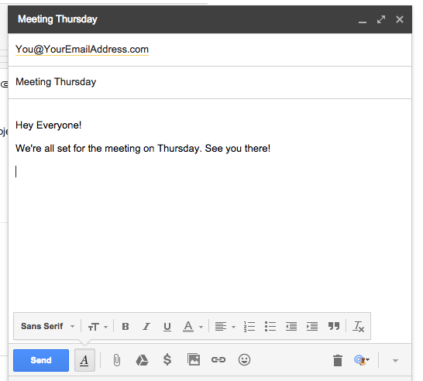Open the text size dropdown
The width and height of the screenshot is (423, 381).
[98, 327]
